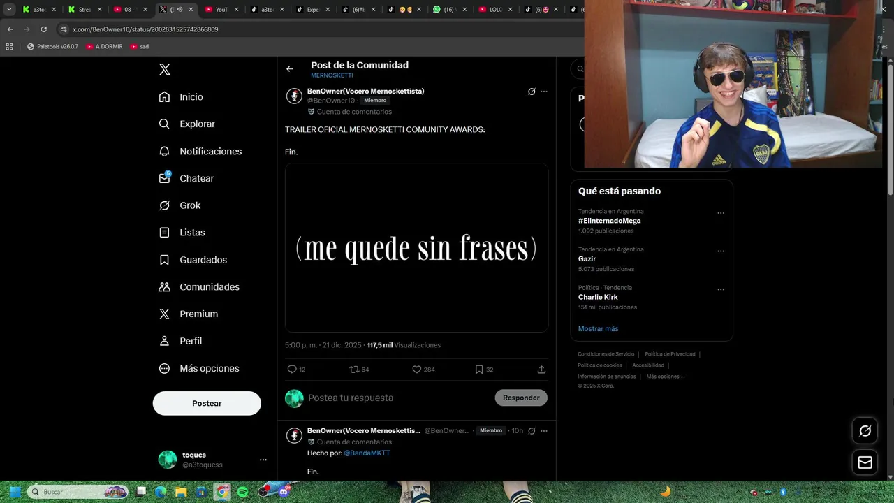Click Mostrar más under trends
The width and height of the screenshot is (894, 503).
click(598, 328)
